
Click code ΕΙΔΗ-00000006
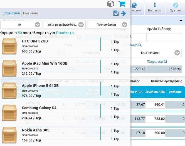coord(30,91)
